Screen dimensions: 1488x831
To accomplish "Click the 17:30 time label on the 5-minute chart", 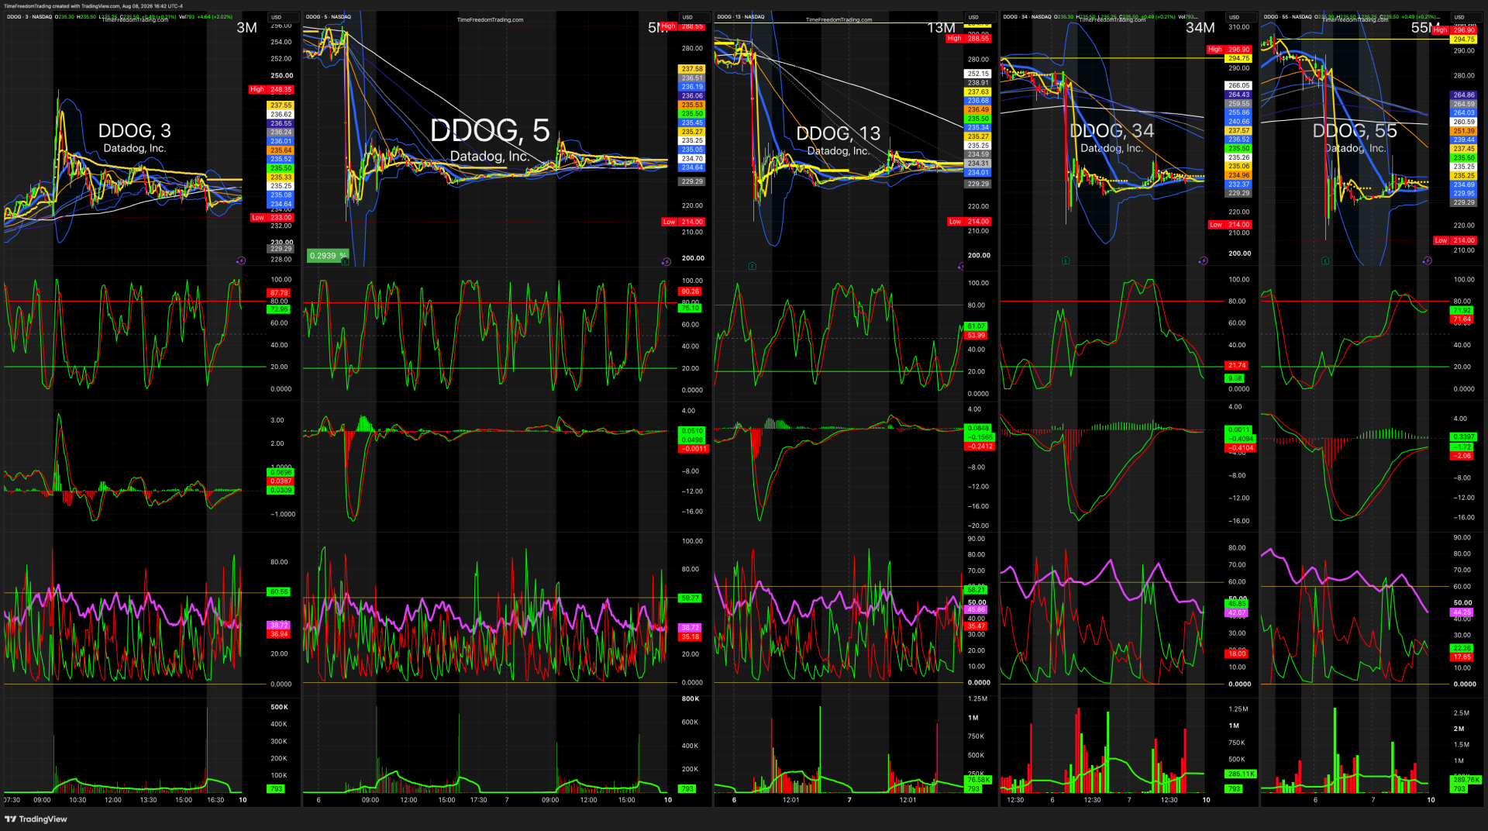I will click(479, 800).
